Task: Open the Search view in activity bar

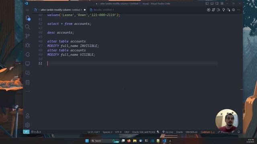Action: coord(28,27)
